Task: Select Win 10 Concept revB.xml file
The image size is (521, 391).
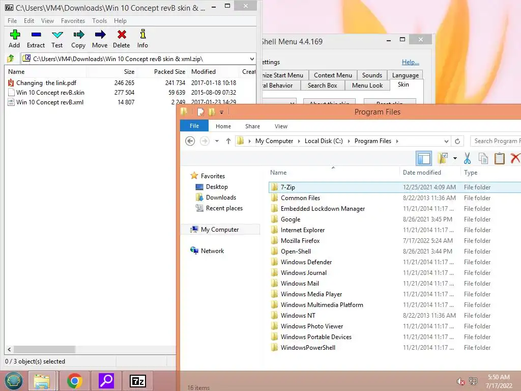Action: (x=50, y=102)
